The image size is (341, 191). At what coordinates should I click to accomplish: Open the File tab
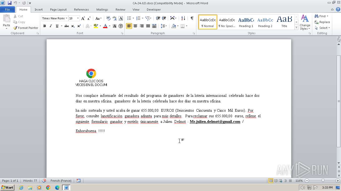(x=7, y=10)
